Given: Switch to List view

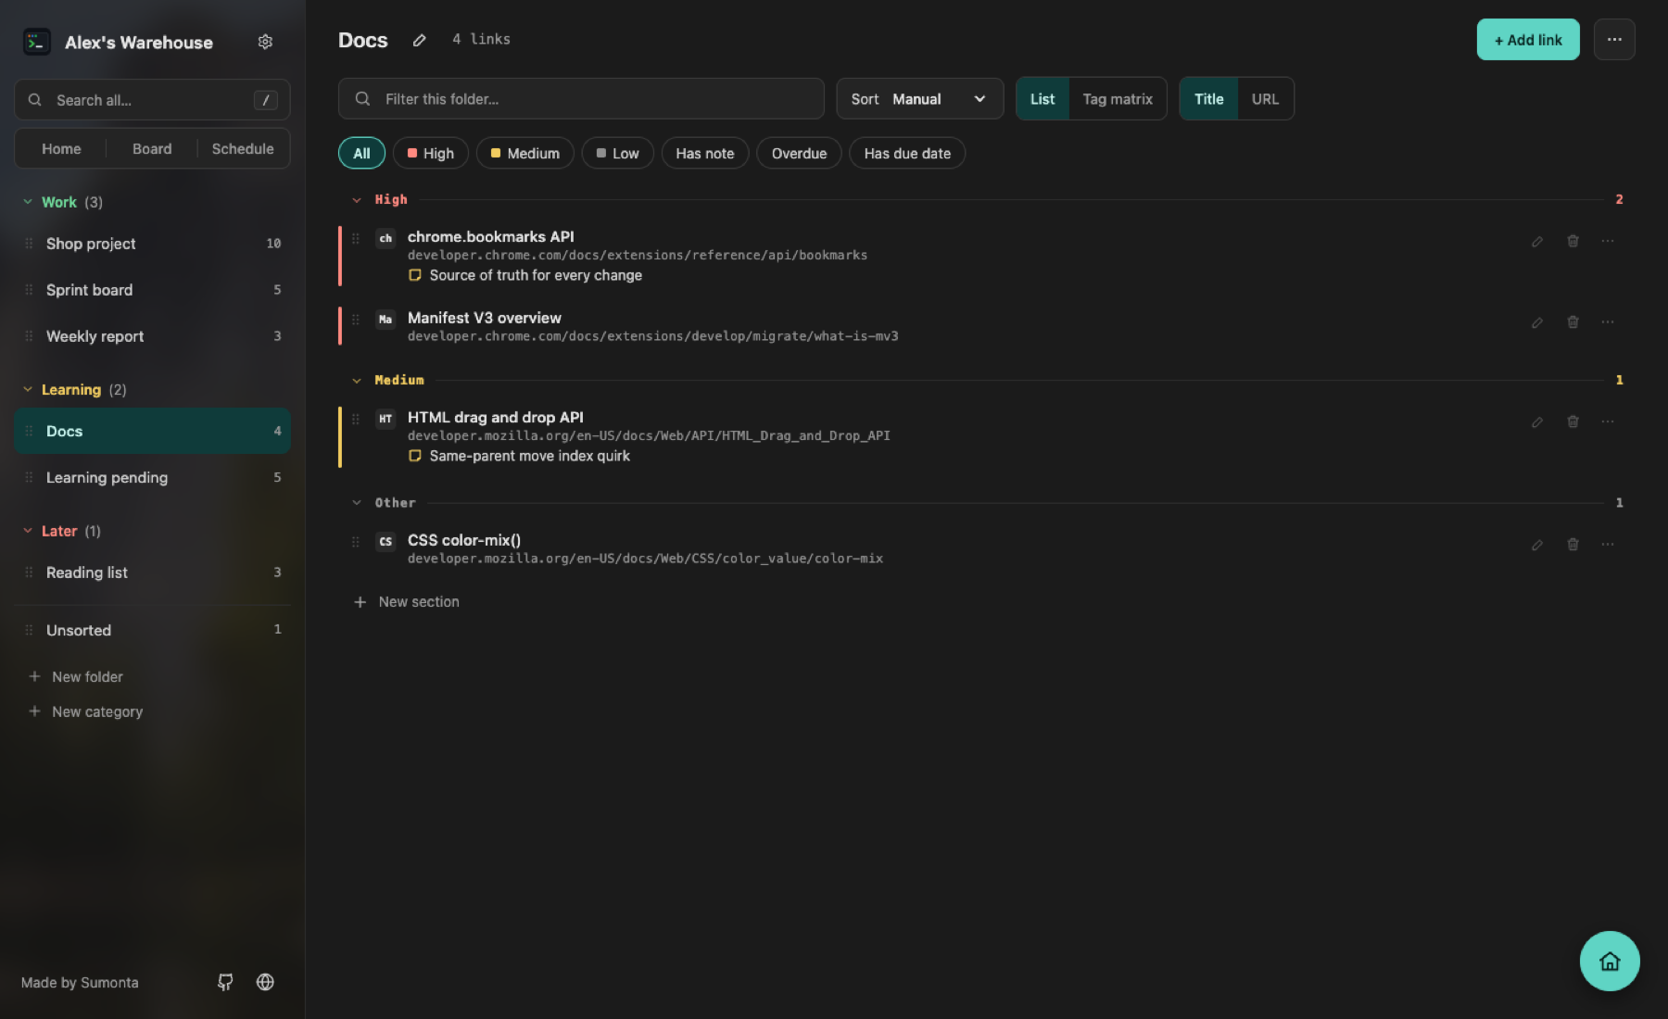Looking at the screenshot, I should pyautogui.click(x=1042, y=99).
